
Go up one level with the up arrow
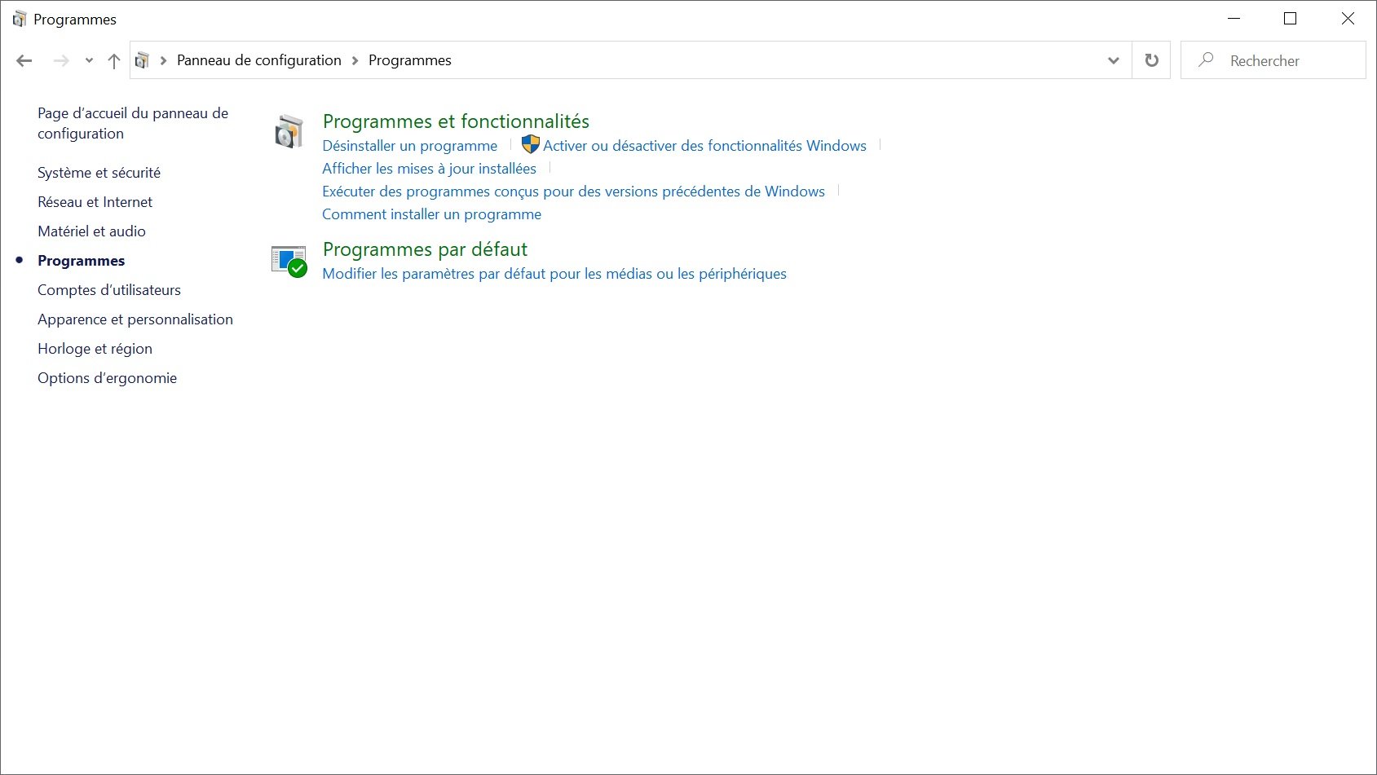(114, 60)
